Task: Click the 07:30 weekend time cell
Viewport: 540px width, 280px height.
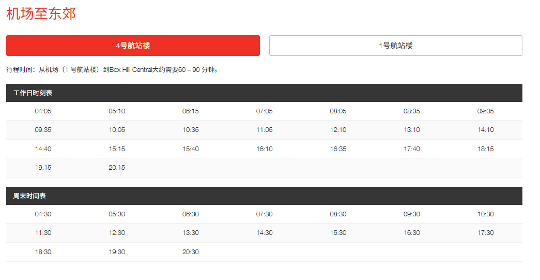Action: pos(264,214)
